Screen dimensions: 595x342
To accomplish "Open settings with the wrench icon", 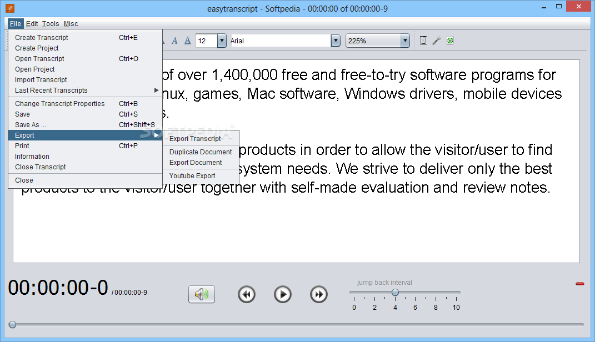I will point(436,41).
